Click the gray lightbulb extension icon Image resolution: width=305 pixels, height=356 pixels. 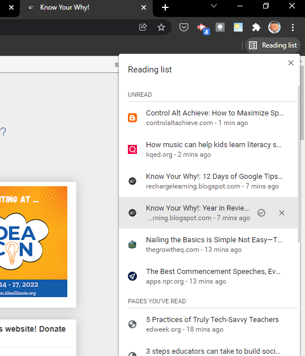click(x=220, y=27)
